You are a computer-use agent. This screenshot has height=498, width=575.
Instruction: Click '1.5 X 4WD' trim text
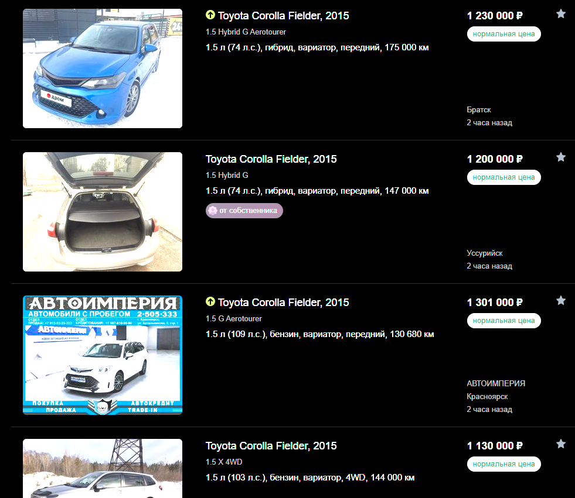(x=224, y=462)
